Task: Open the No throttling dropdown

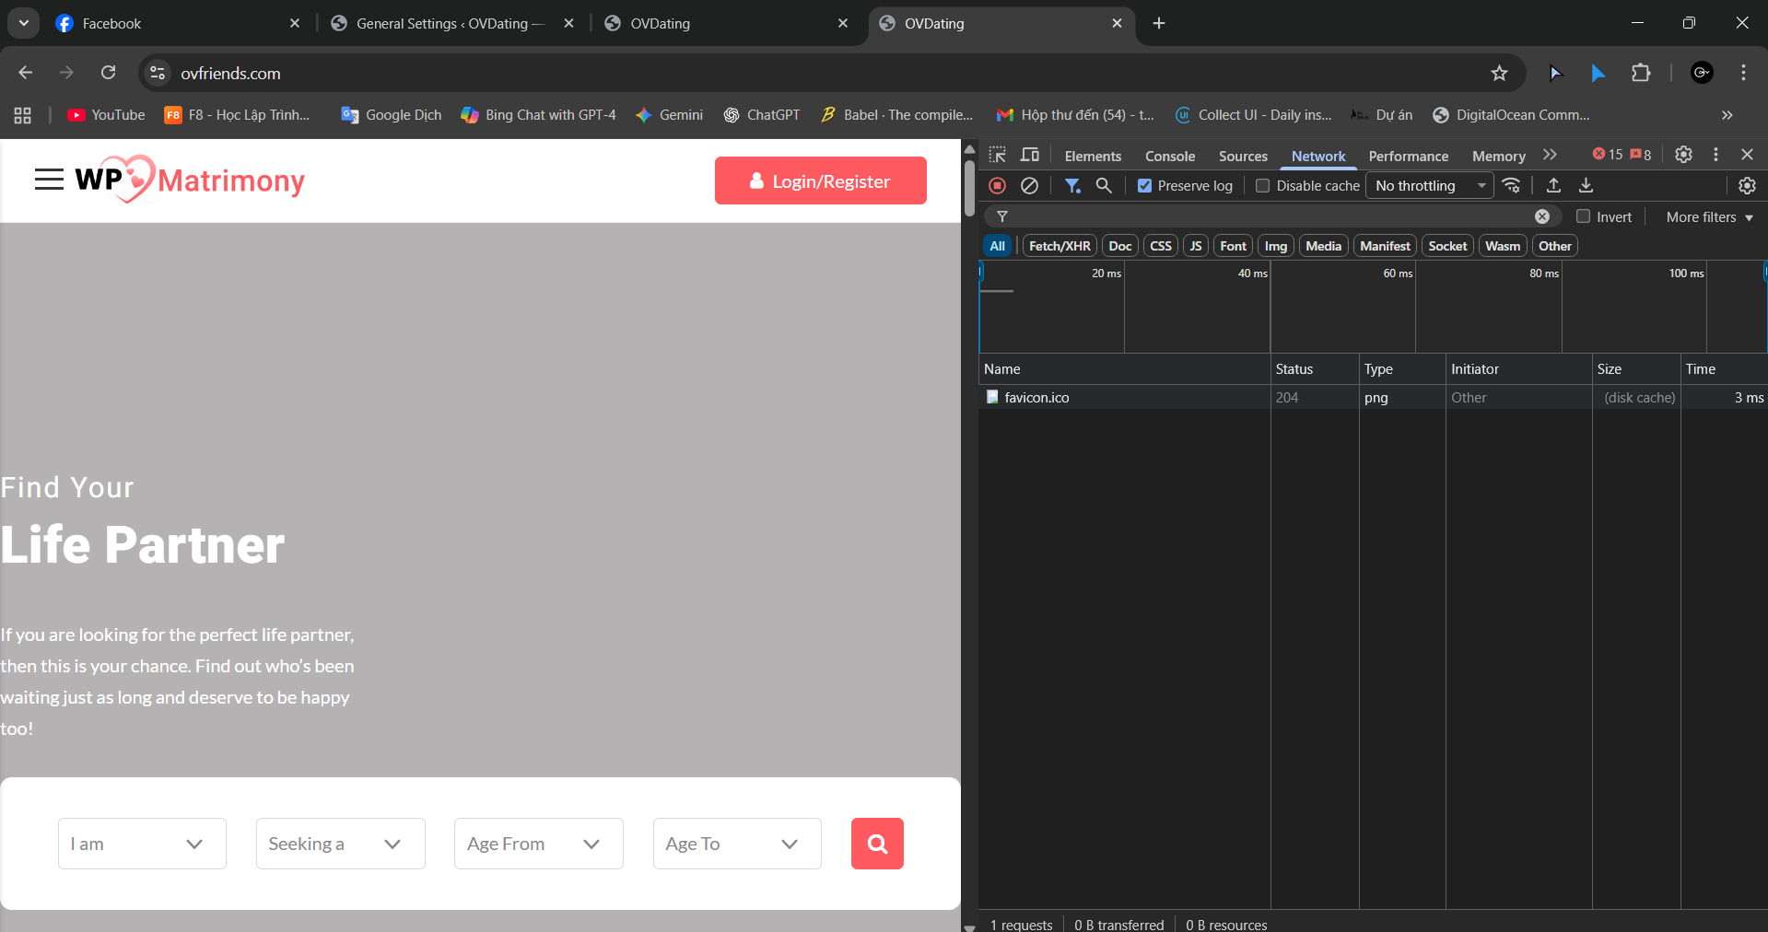Action: pos(1429,186)
